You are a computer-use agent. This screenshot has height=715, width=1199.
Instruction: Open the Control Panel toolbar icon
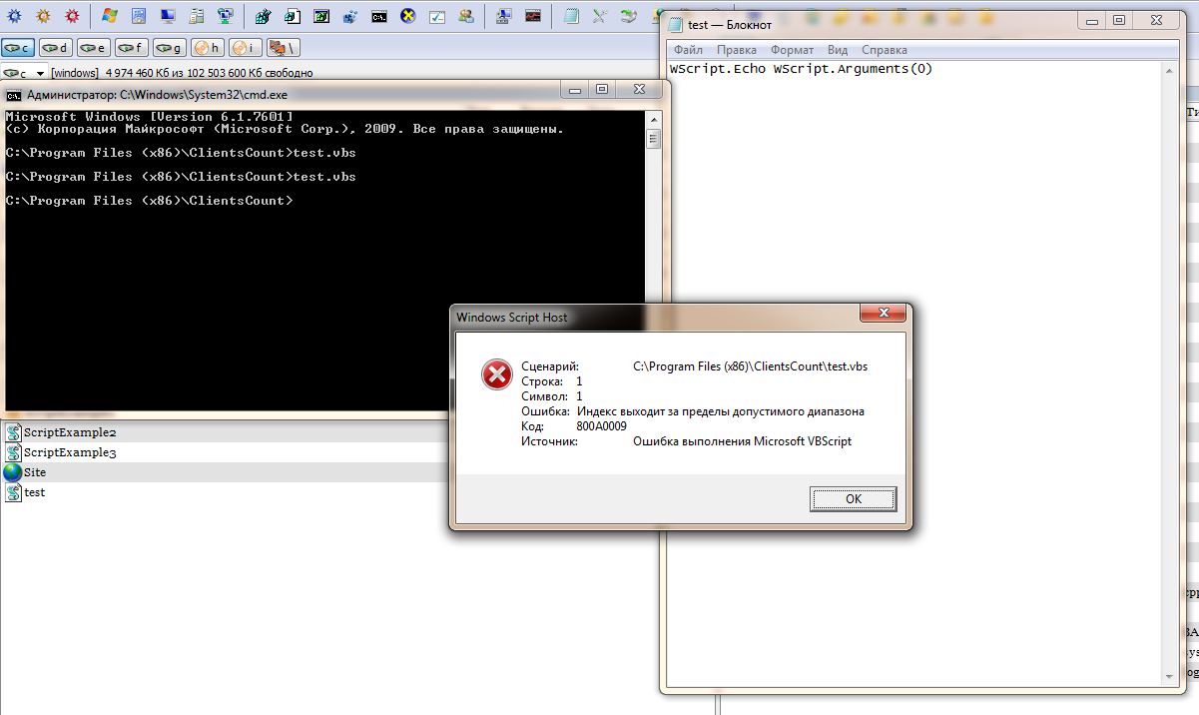coord(139,16)
